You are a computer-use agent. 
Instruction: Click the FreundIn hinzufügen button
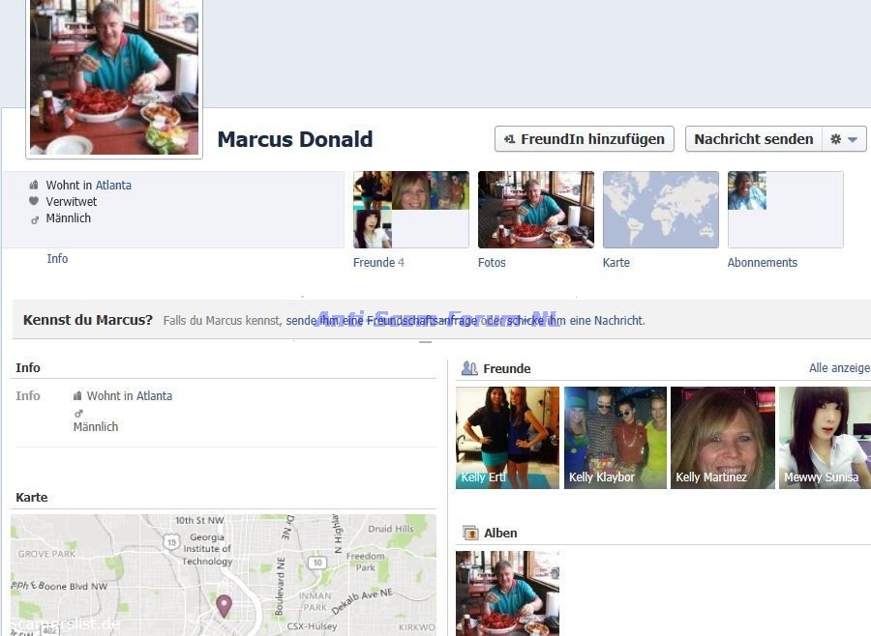point(584,139)
